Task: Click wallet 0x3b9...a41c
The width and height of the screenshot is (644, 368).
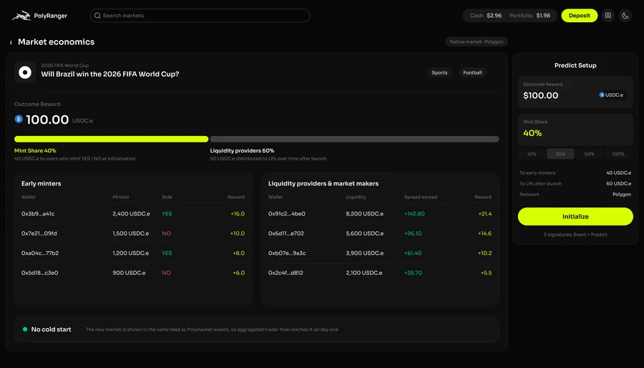Action: point(38,214)
